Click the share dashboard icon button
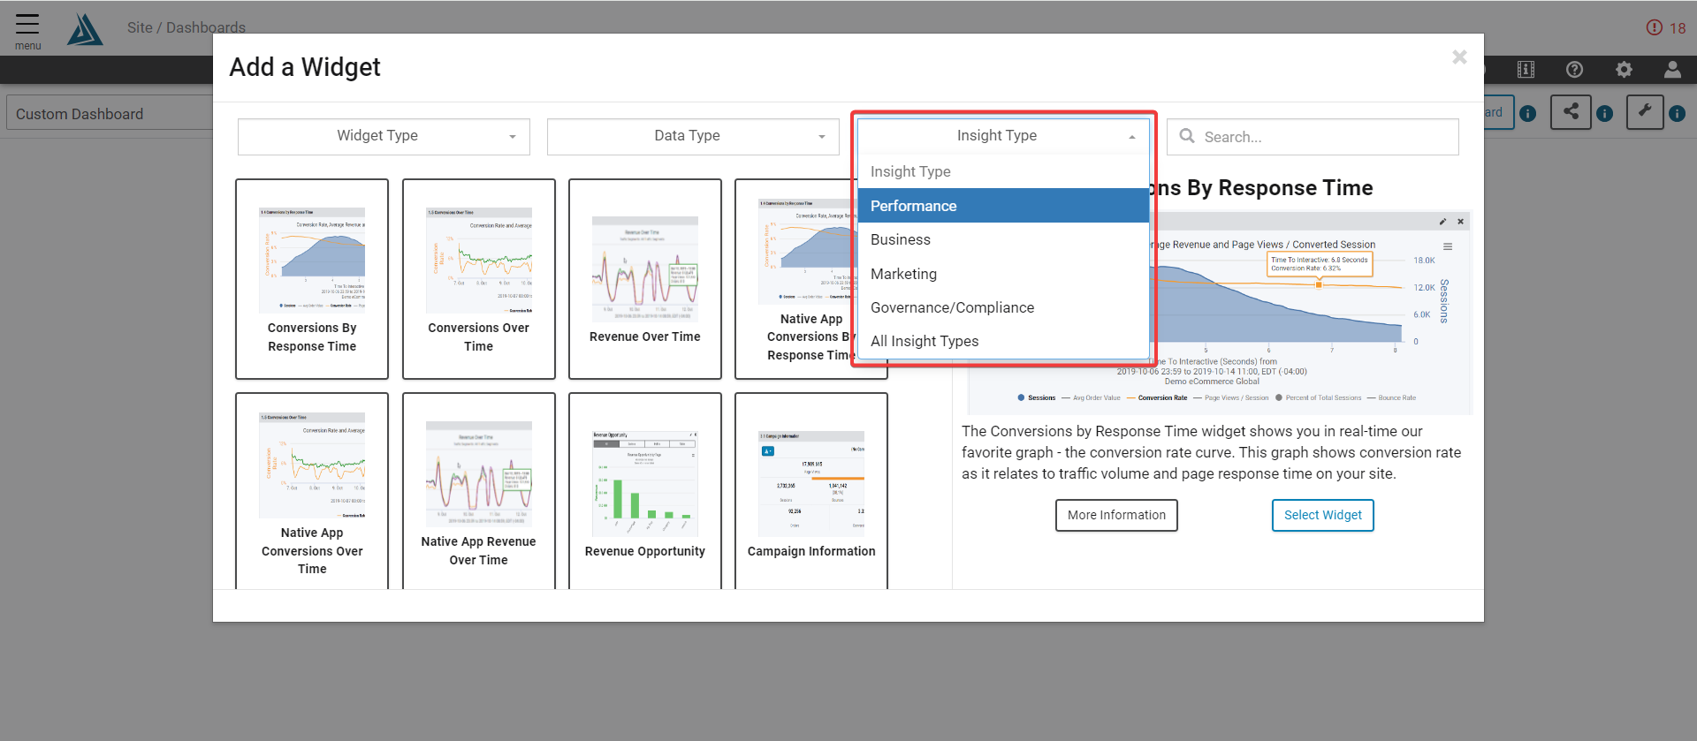 tap(1571, 112)
